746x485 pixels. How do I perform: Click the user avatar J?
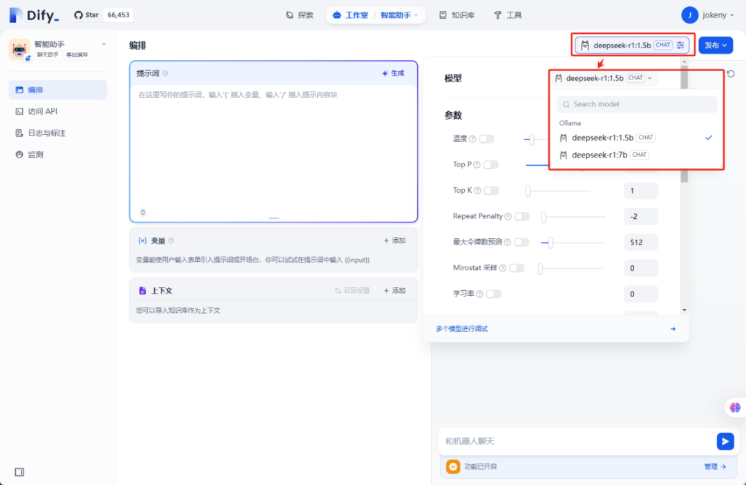click(689, 15)
